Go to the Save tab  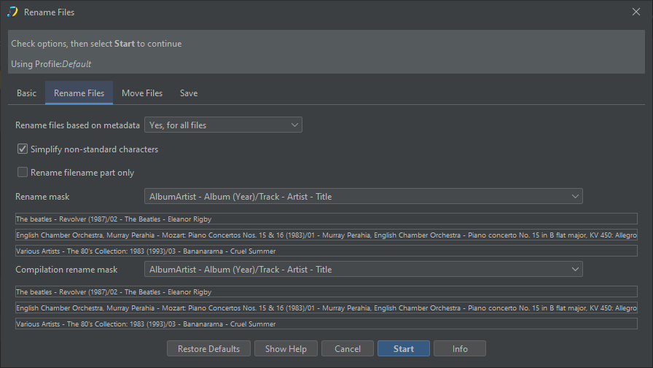coord(189,93)
